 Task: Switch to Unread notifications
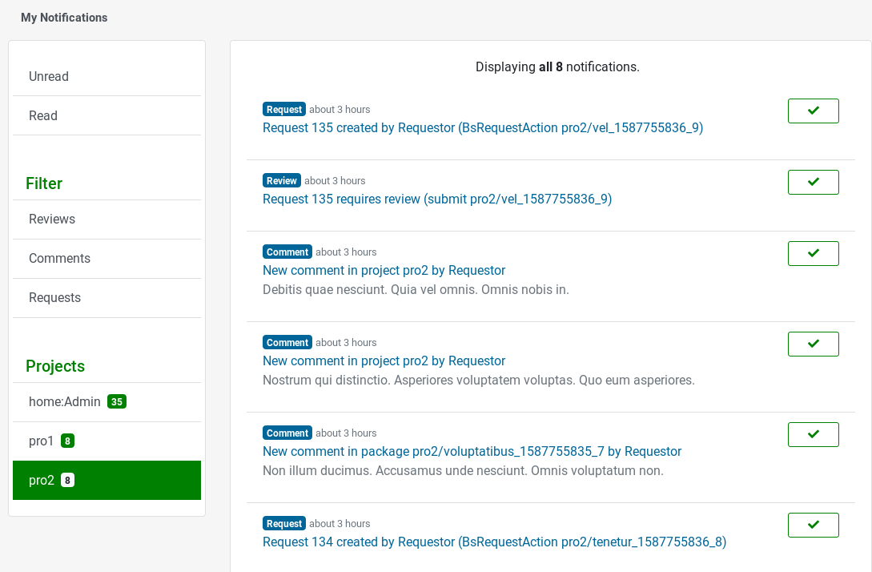click(x=49, y=76)
